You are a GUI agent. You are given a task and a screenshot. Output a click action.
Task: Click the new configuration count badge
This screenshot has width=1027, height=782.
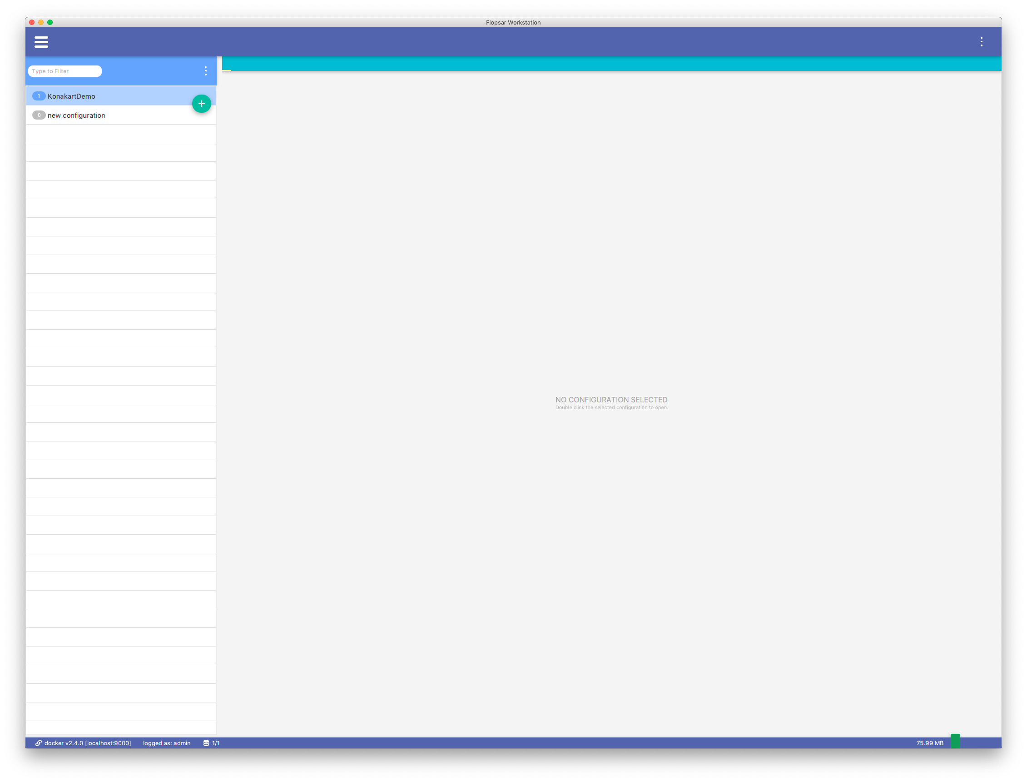click(39, 115)
